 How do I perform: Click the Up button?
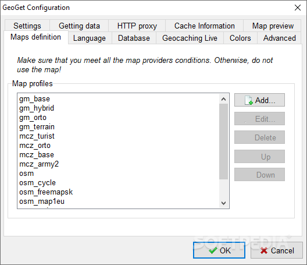pyautogui.click(x=260, y=157)
